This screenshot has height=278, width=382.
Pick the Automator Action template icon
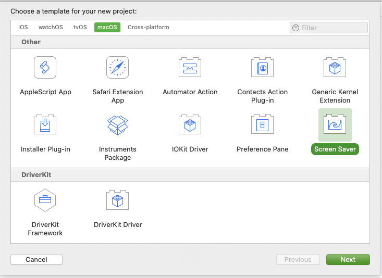point(190,68)
